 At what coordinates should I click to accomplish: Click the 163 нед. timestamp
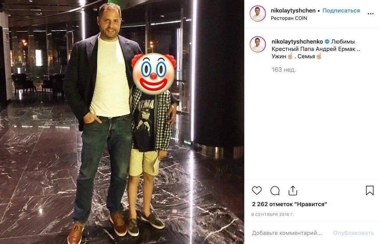point(284,70)
